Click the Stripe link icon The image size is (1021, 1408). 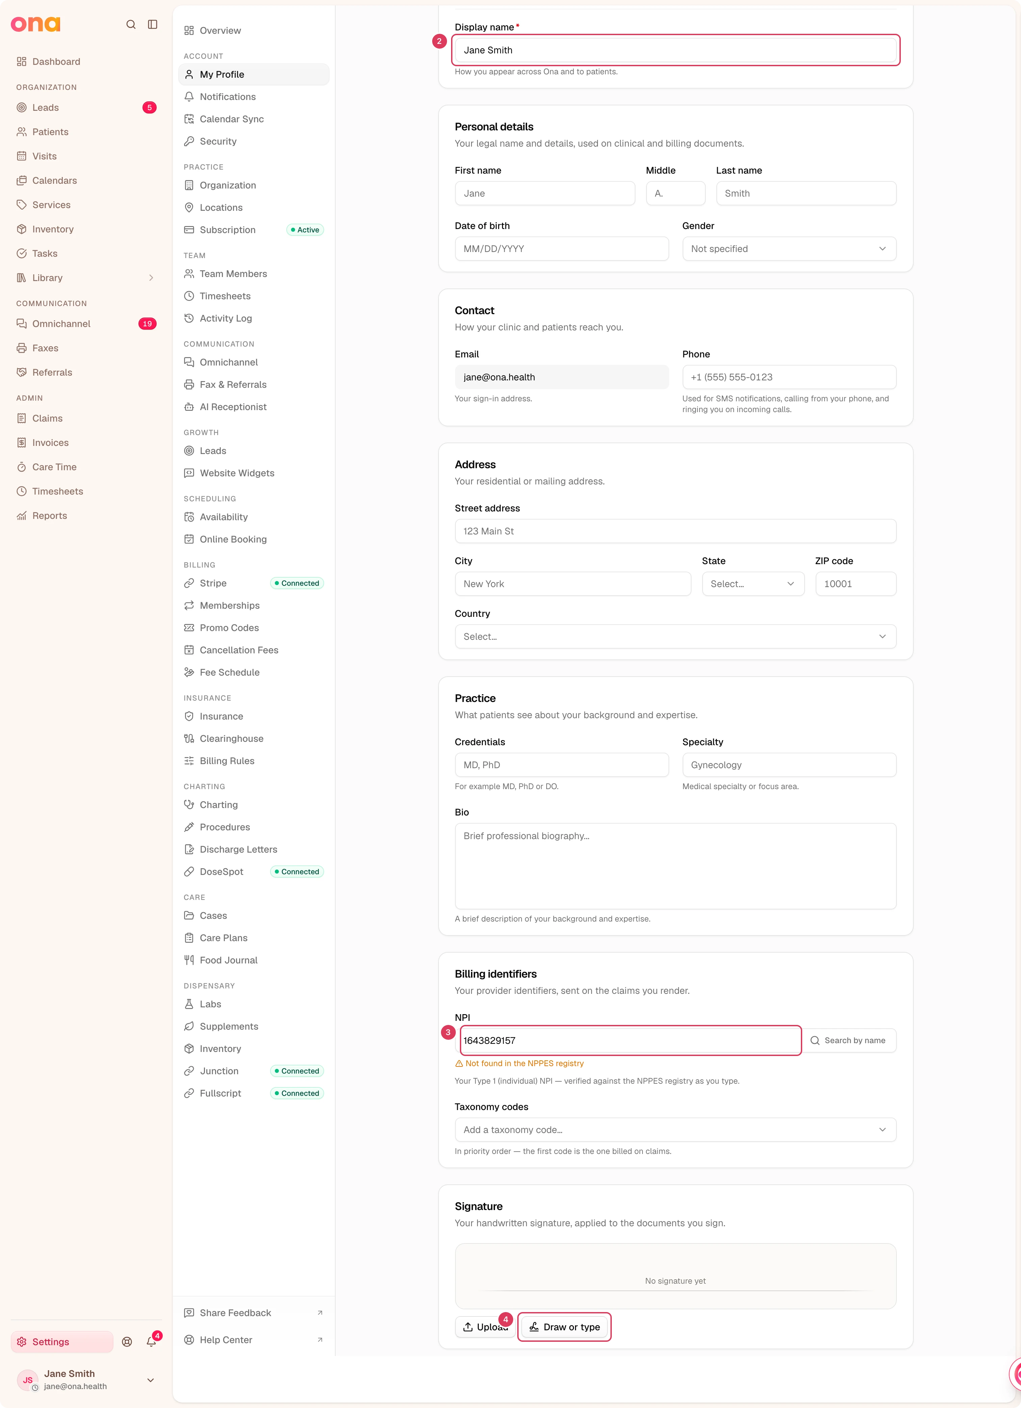(x=189, y=583)
